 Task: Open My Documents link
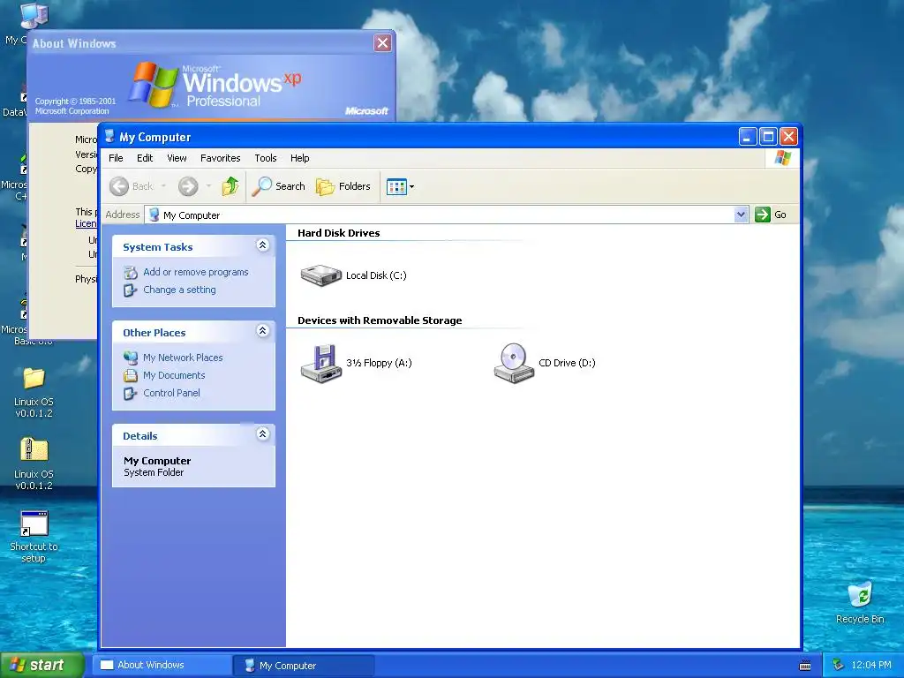click(x=174, y=375)
